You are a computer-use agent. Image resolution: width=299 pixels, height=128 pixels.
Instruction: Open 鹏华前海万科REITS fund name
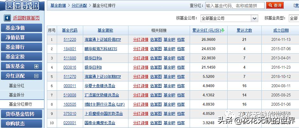[101, 49]
